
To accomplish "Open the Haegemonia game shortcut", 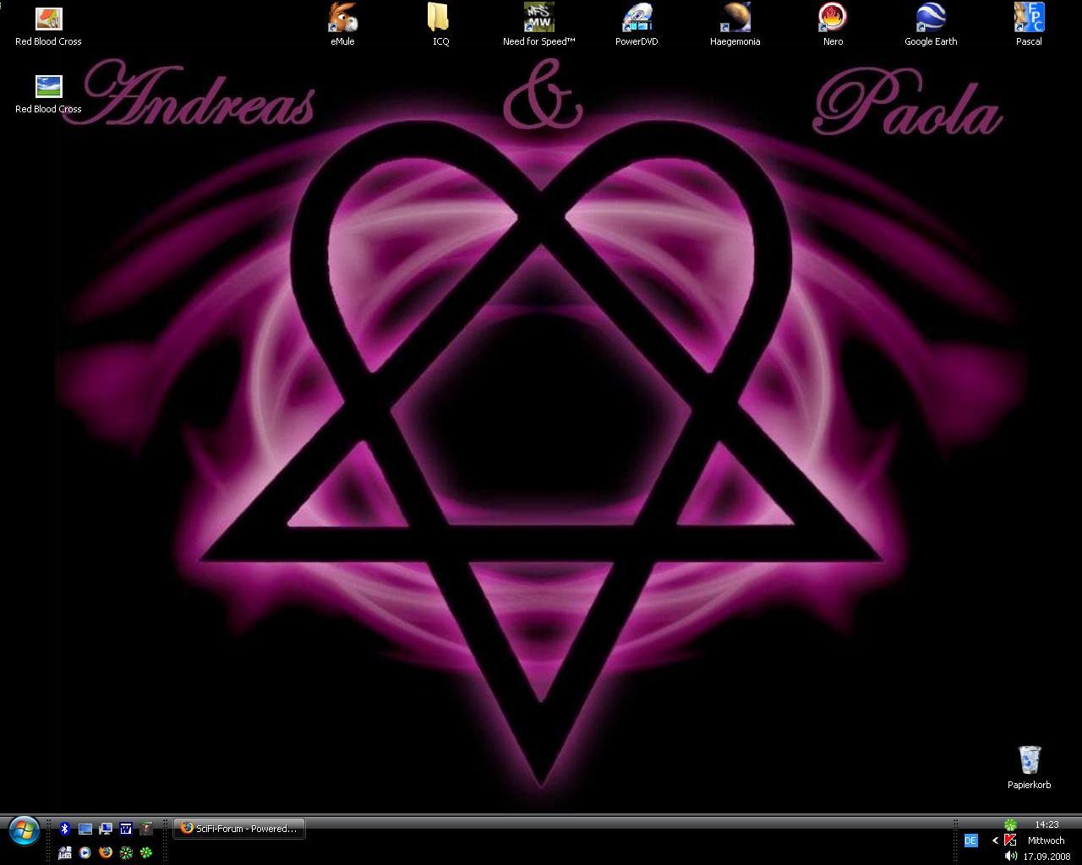I will (x=735, y=19).
